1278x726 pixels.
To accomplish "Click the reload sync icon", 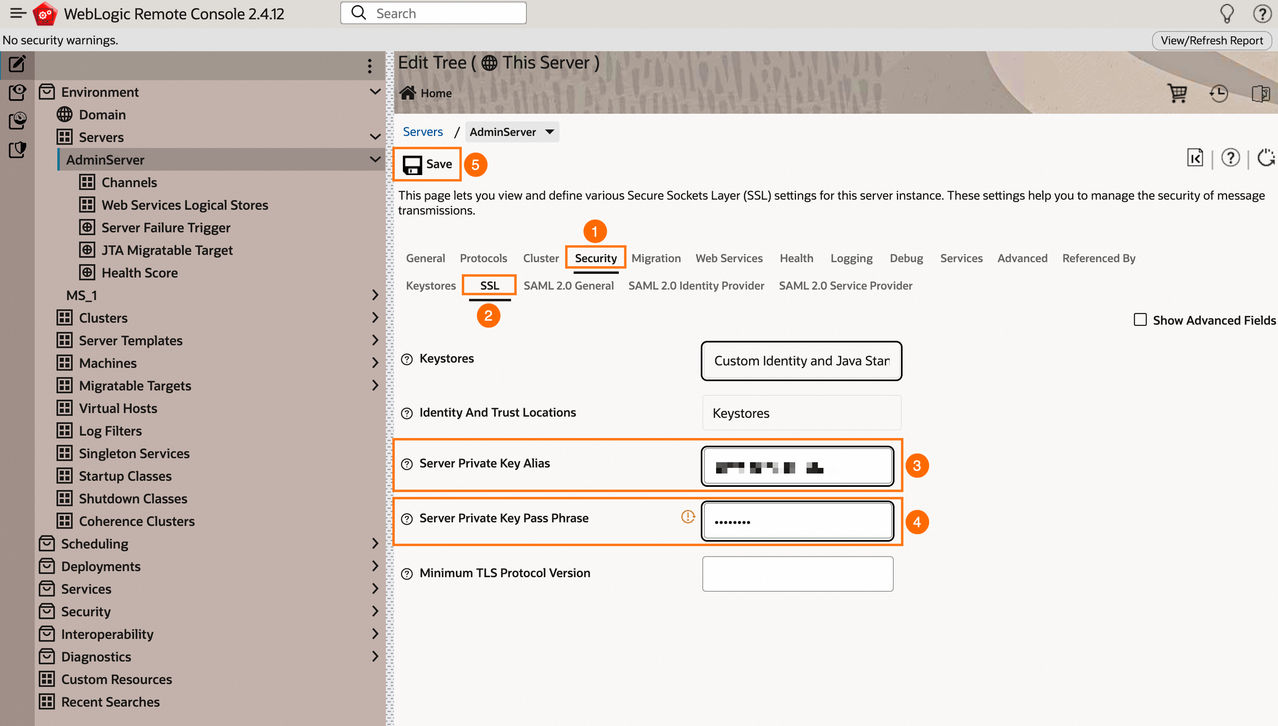I will pyautogui.click(x=1267, y=158).
